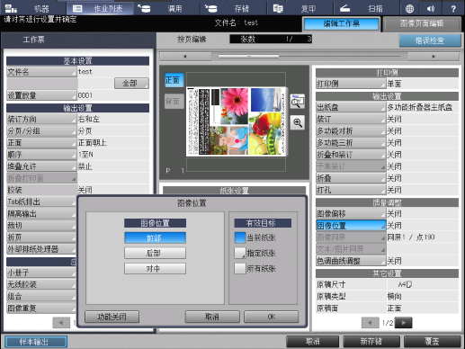Open the 小册子 booklet setting

[x=41, y=273]
